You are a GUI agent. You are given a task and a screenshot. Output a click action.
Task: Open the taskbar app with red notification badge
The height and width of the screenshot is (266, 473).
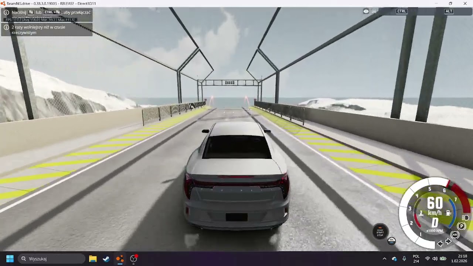coord(134,259)
